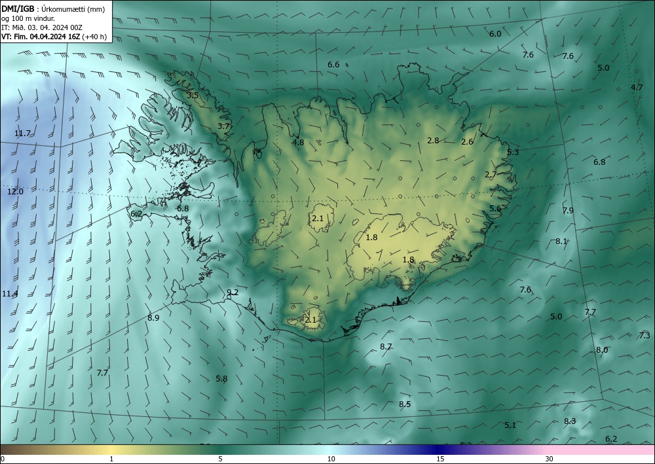Select the 8.9 value southwest of Iceland
Viewport: 655px width, 464px height.
tap(153, 318)
